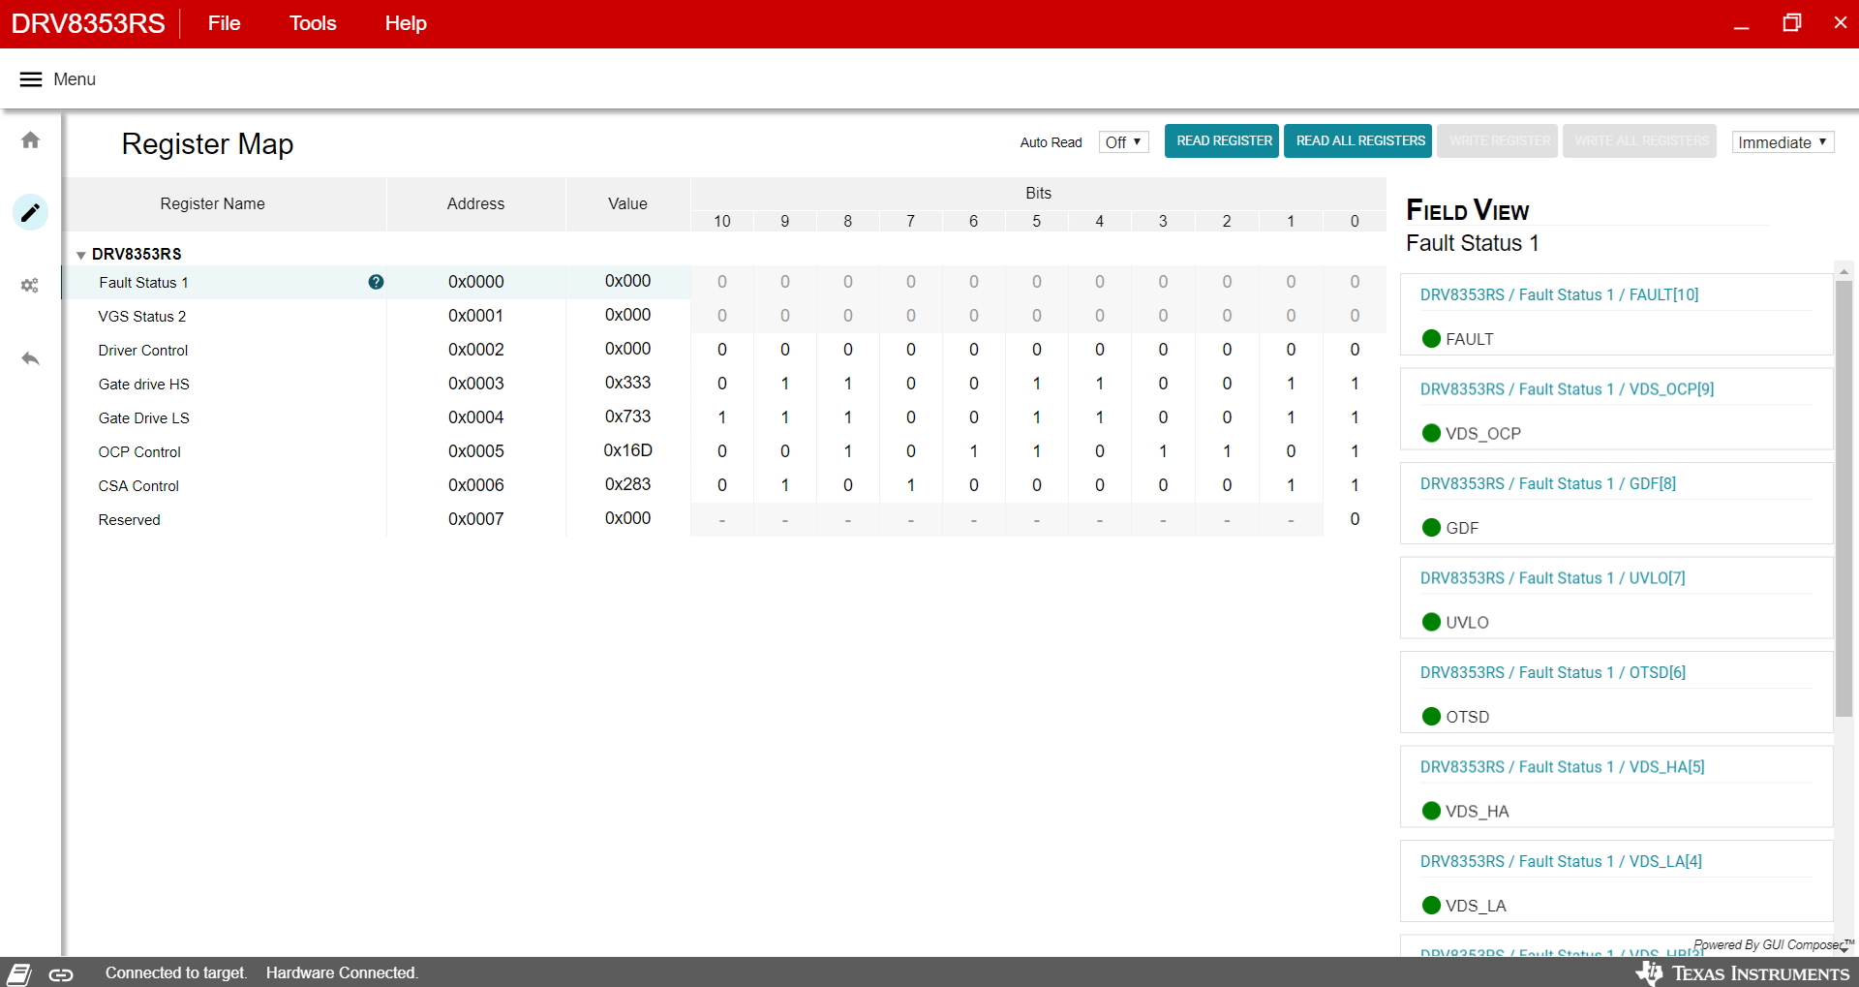The width and height of the screenshot is (1859, 987).
Task: Go to the Home page icon
Action: (x=31, y=140)
